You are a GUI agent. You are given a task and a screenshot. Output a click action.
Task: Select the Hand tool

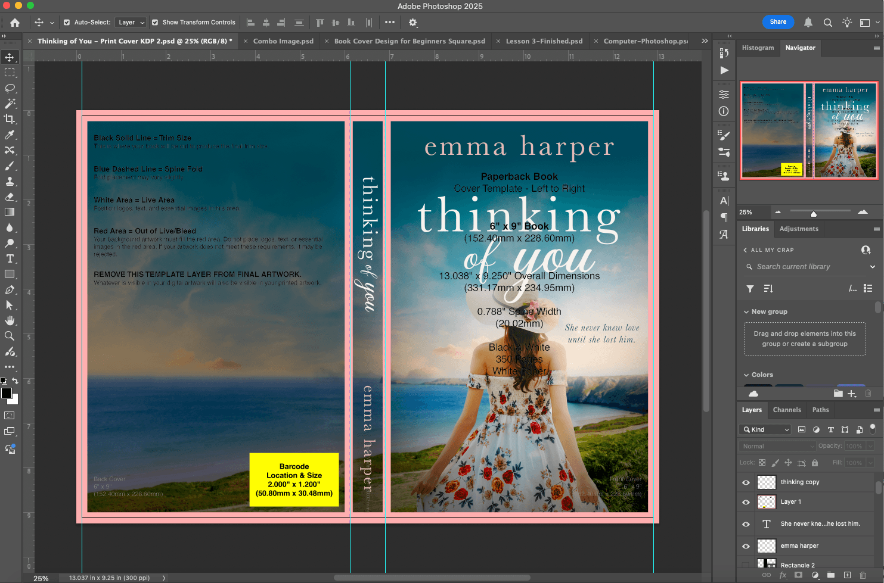(x=10, y=320)
